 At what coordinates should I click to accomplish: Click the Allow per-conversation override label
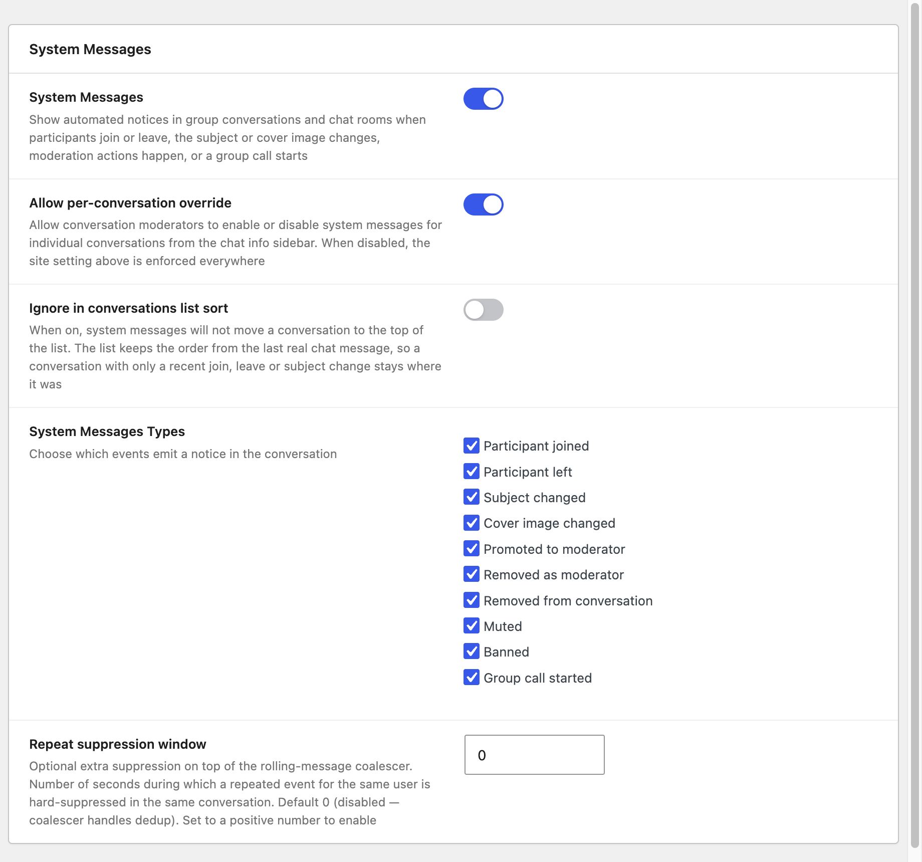(130, 203)
